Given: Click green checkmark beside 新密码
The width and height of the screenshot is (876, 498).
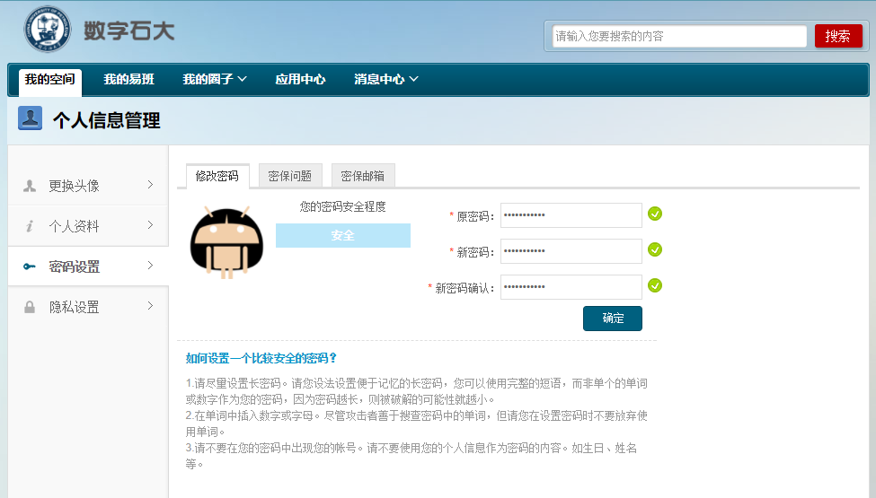Looking at the screenshot, I should [655, 249].
